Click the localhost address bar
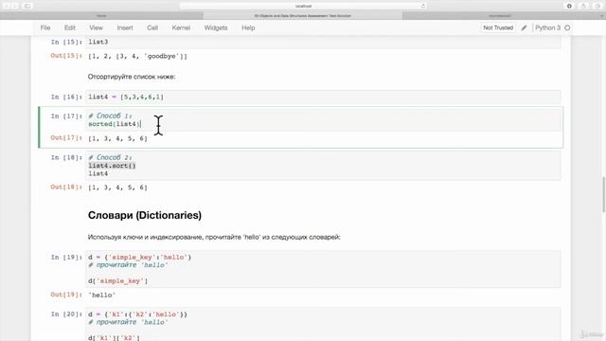Viewport: 606px width, 341px height. (x=303, y=6)
